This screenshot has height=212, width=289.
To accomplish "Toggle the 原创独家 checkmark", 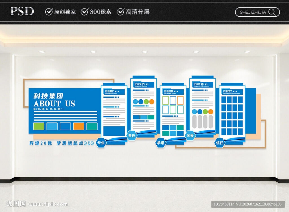I will [49, 12].
